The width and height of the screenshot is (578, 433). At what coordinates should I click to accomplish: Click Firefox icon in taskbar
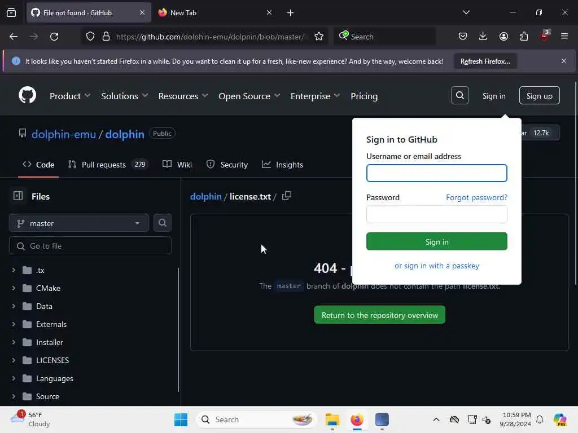(357, 419)
